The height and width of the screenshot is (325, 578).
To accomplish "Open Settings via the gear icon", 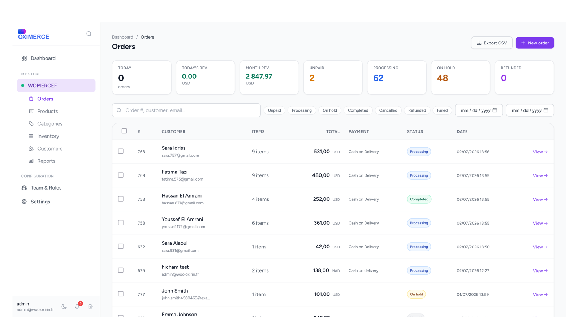I will tap(24, 201).
